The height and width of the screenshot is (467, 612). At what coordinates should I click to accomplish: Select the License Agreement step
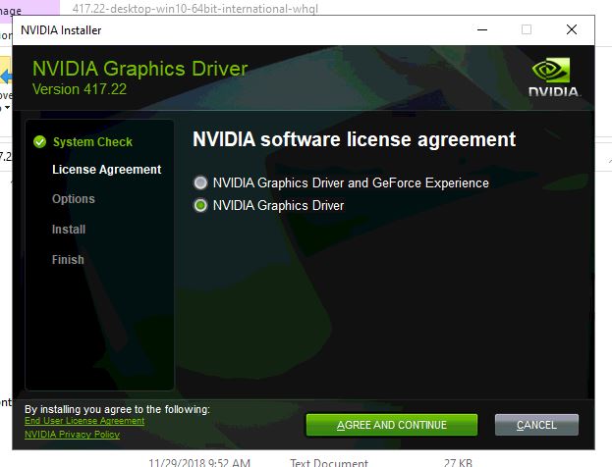pos(106,170)
